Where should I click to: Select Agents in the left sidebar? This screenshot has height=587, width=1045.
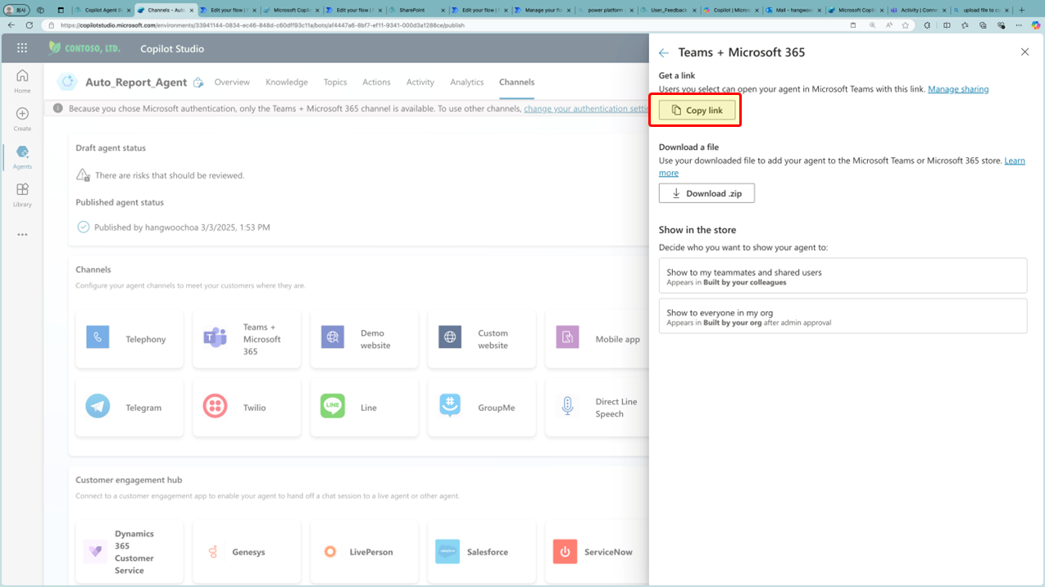click(22, 156)
